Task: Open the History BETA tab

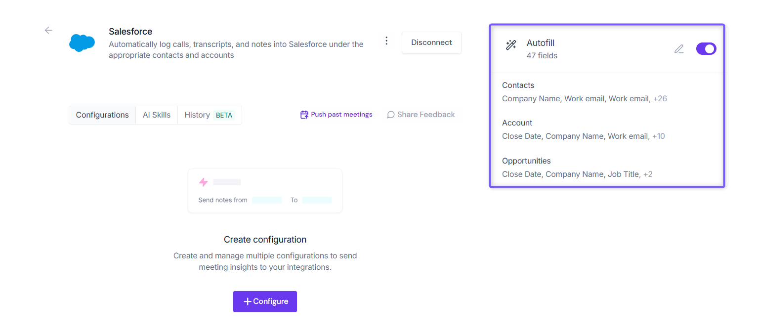Action: [210, 115]
